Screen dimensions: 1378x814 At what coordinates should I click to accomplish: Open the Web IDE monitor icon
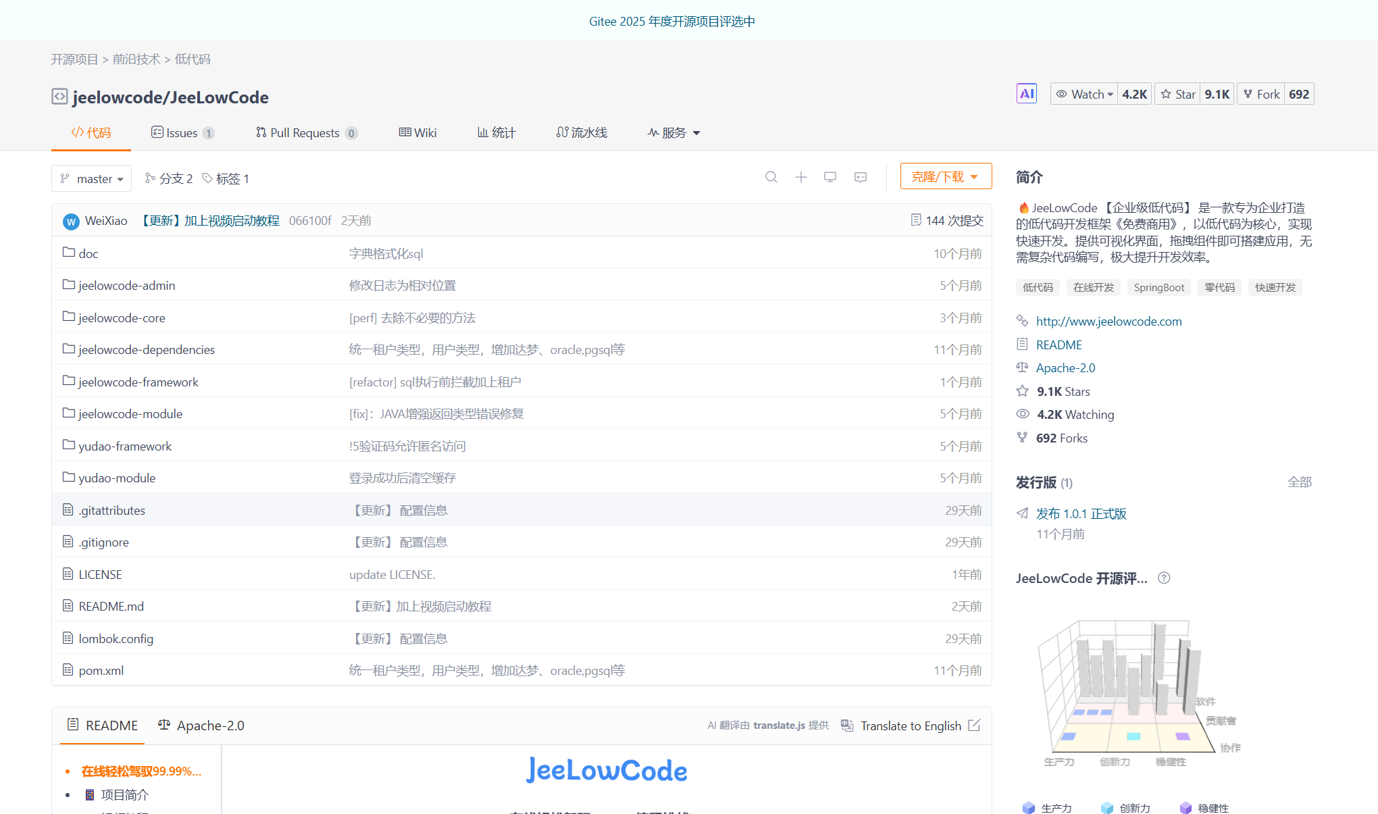[830, 177]
